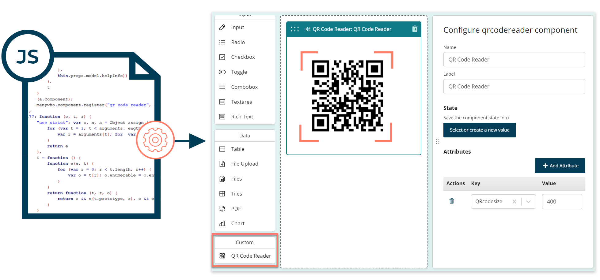
Task: Grab the panel resize handle
Action: 438,141
